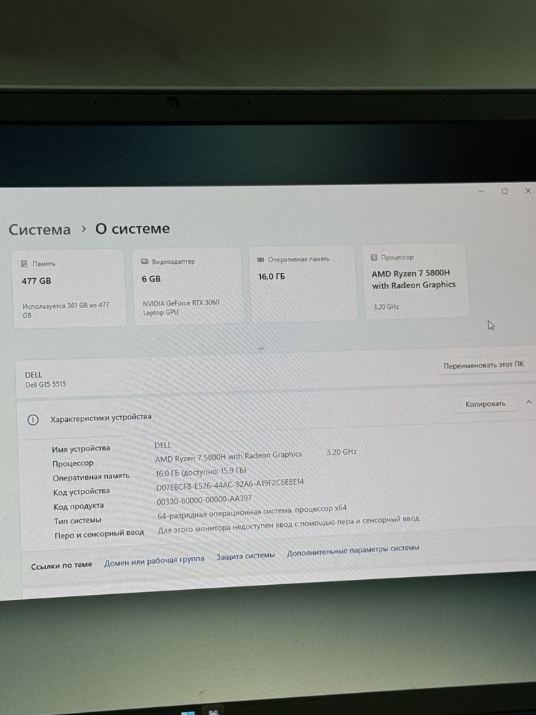Click the Характеристики устройства header
Screen dimensions: 536x715
[x=101, y=418]
